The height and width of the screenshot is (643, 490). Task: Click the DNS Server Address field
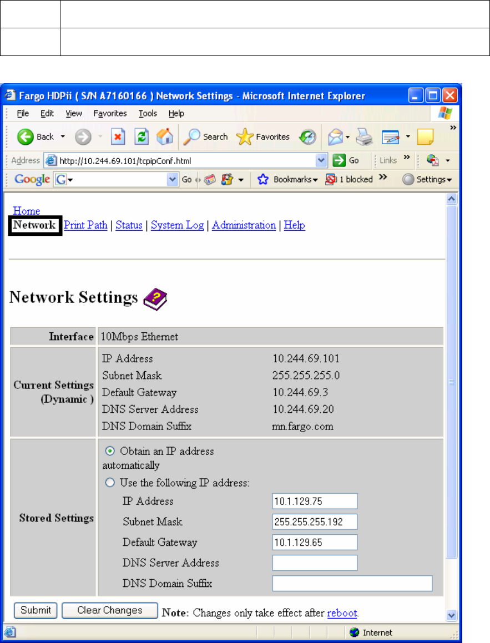tap(315, 563)
